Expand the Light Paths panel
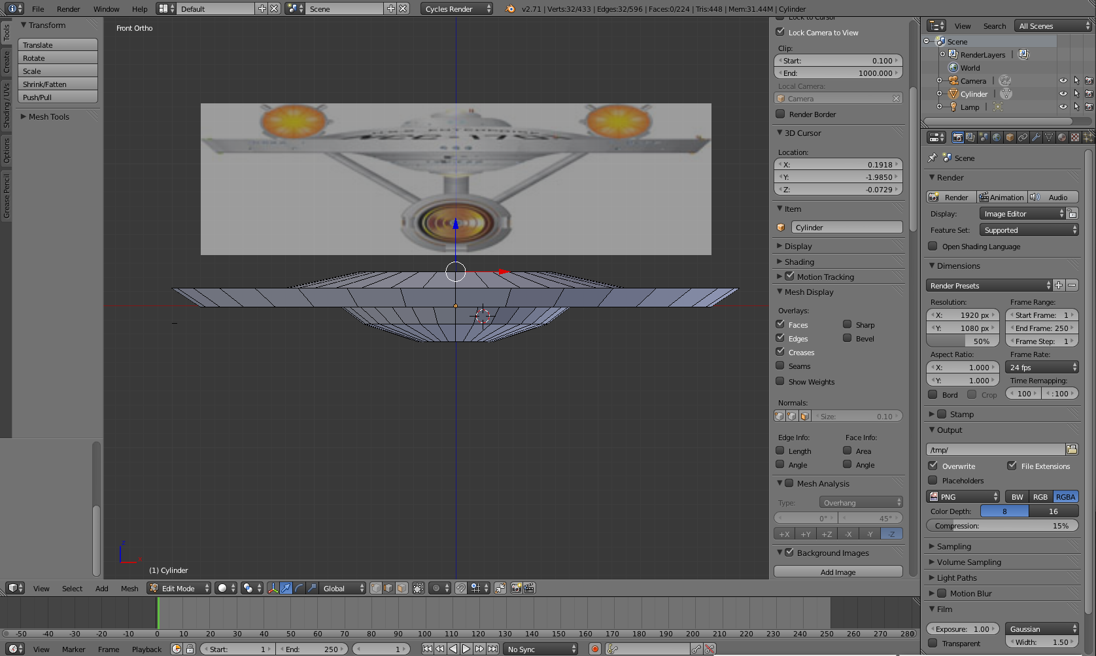The width and height of the screenshot is (1096, 656). [957, 578]
